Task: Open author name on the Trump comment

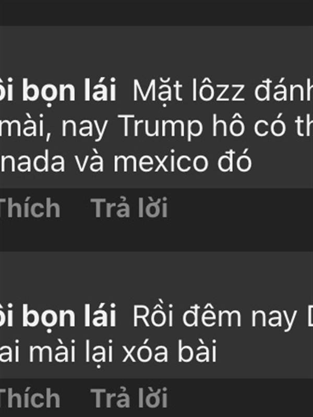Action: [58, 90]
